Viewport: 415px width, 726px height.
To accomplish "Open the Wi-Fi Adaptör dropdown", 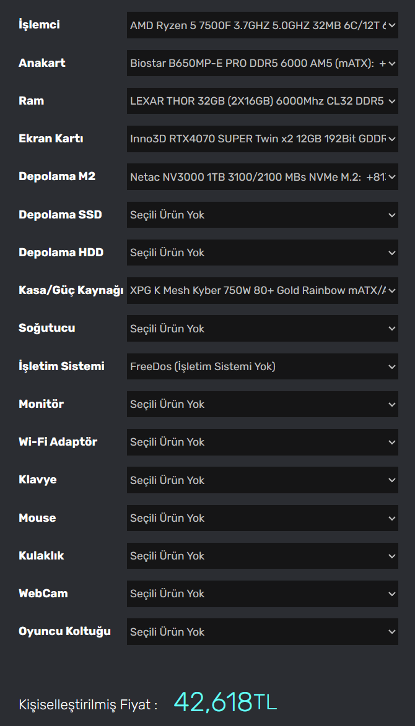I will click(262, 442).
